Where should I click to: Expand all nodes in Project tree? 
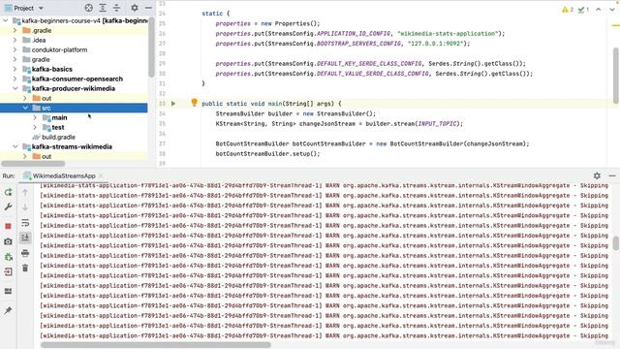103,8
